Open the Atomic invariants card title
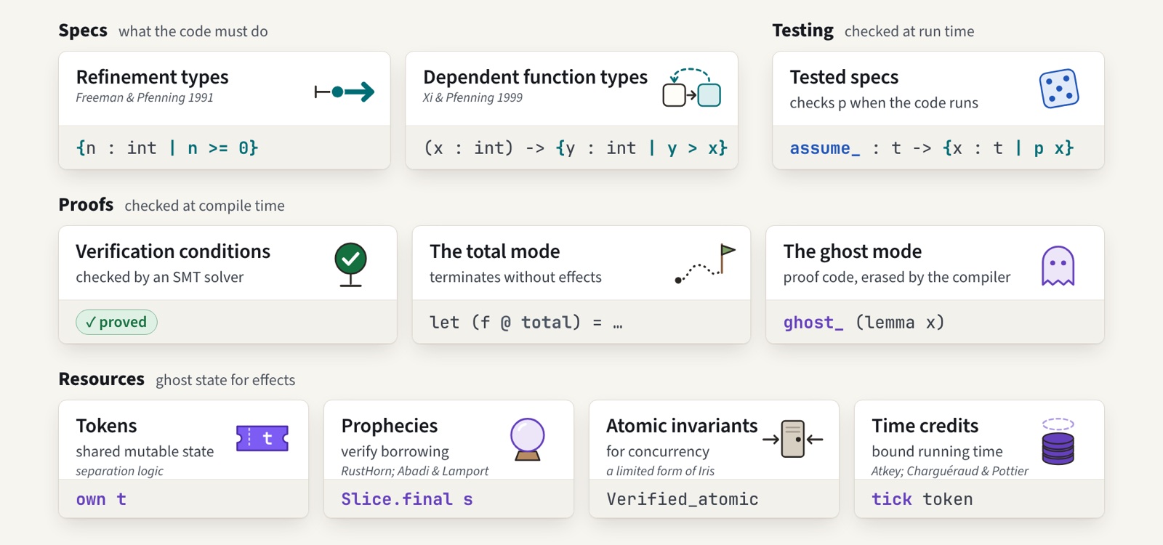Viewport: 1163px width, 545px height. pyautogui.click(x=682, y=426)
